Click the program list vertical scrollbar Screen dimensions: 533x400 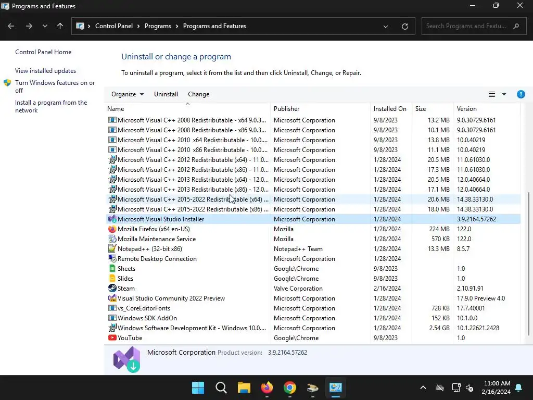tap(528, 264)
